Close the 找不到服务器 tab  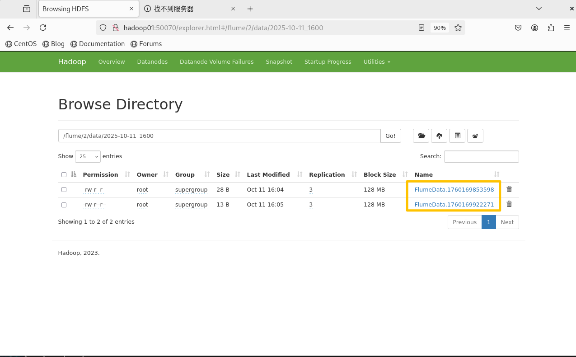coord(233,9)
